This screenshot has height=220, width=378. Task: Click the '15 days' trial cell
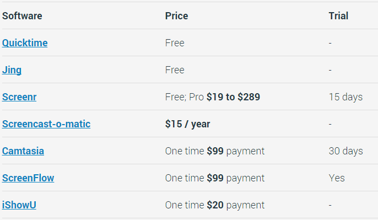[345, 97]
